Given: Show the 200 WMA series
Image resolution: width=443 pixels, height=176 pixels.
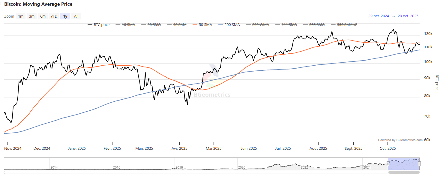Looking at the screenshot, I should 260,25.
